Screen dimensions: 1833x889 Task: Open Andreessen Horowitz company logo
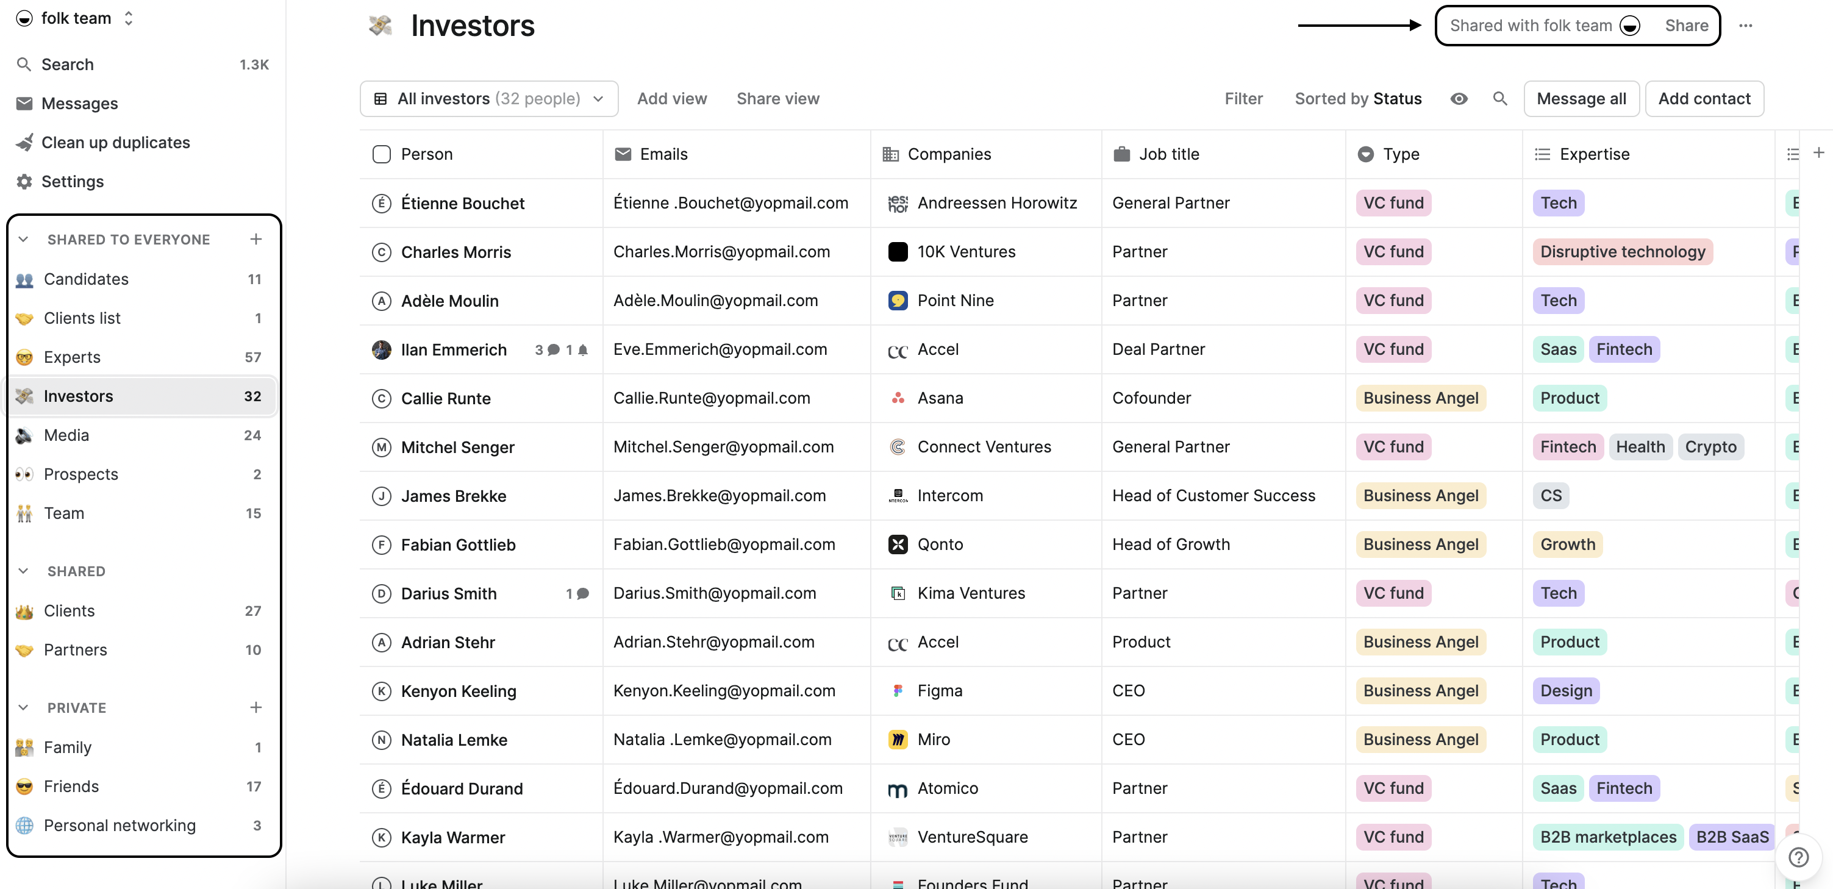tap(898, 203)
